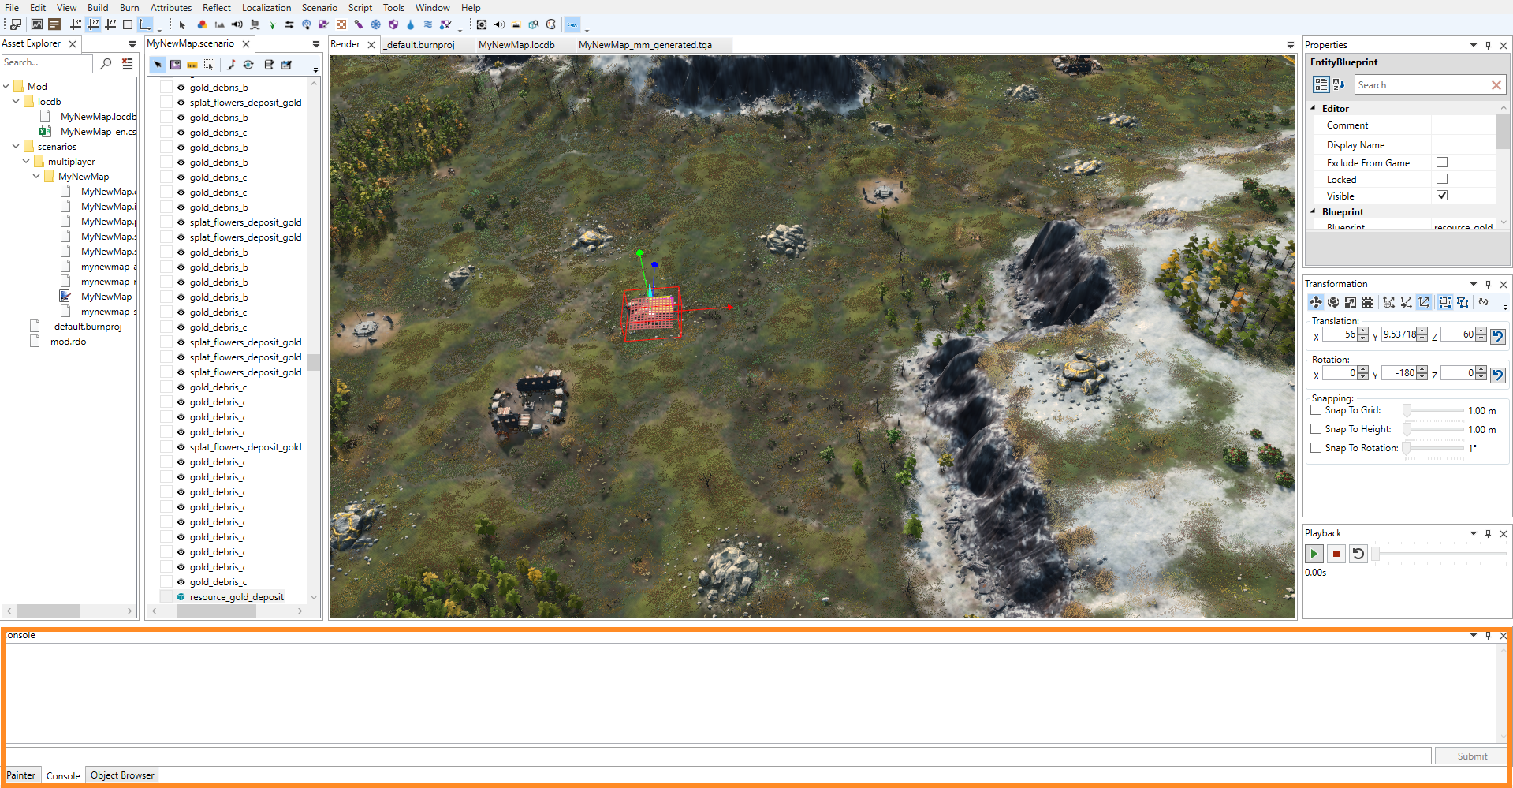Screen dimensions: 1513x788
Task: Reset the Translation values
Action: (x=1498, y=336)
